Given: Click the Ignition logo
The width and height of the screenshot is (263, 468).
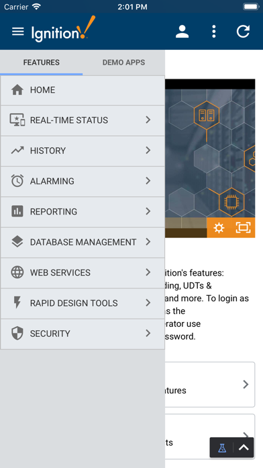Looking at the screenshot, I should coord(64,29).
